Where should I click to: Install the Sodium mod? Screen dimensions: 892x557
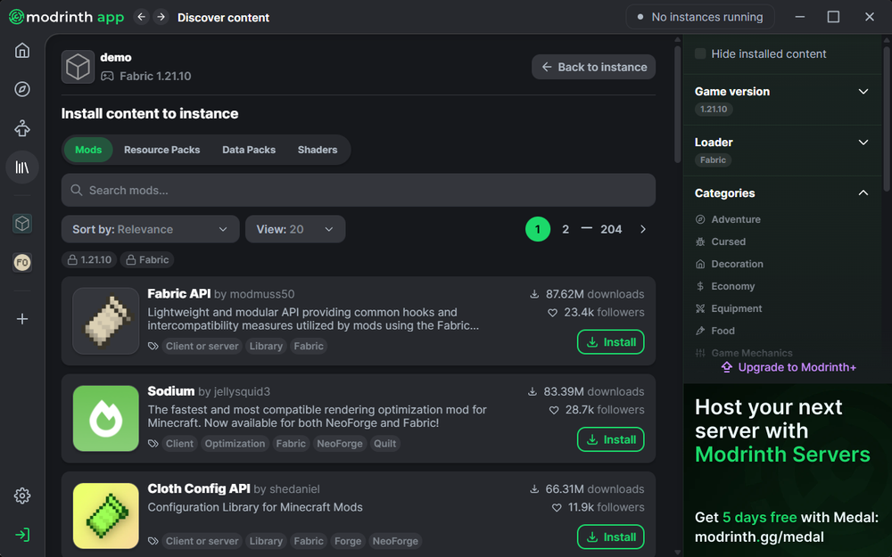coord(610,439)
